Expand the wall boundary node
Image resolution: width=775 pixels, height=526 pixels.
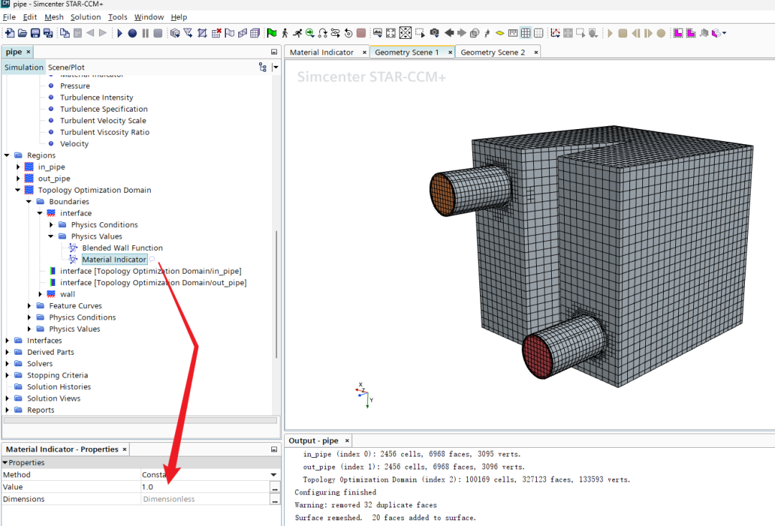40,294
